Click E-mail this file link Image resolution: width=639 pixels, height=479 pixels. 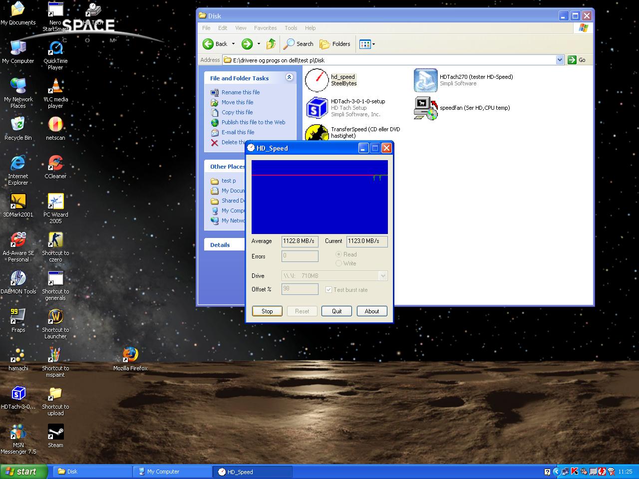238,132
